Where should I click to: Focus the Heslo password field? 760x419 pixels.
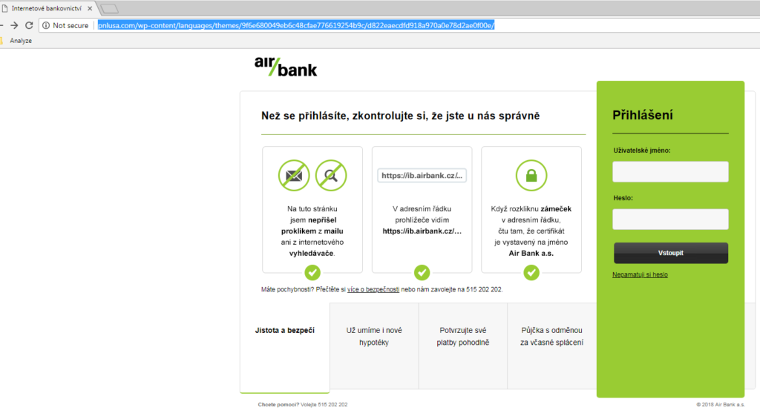coord(670,220)
